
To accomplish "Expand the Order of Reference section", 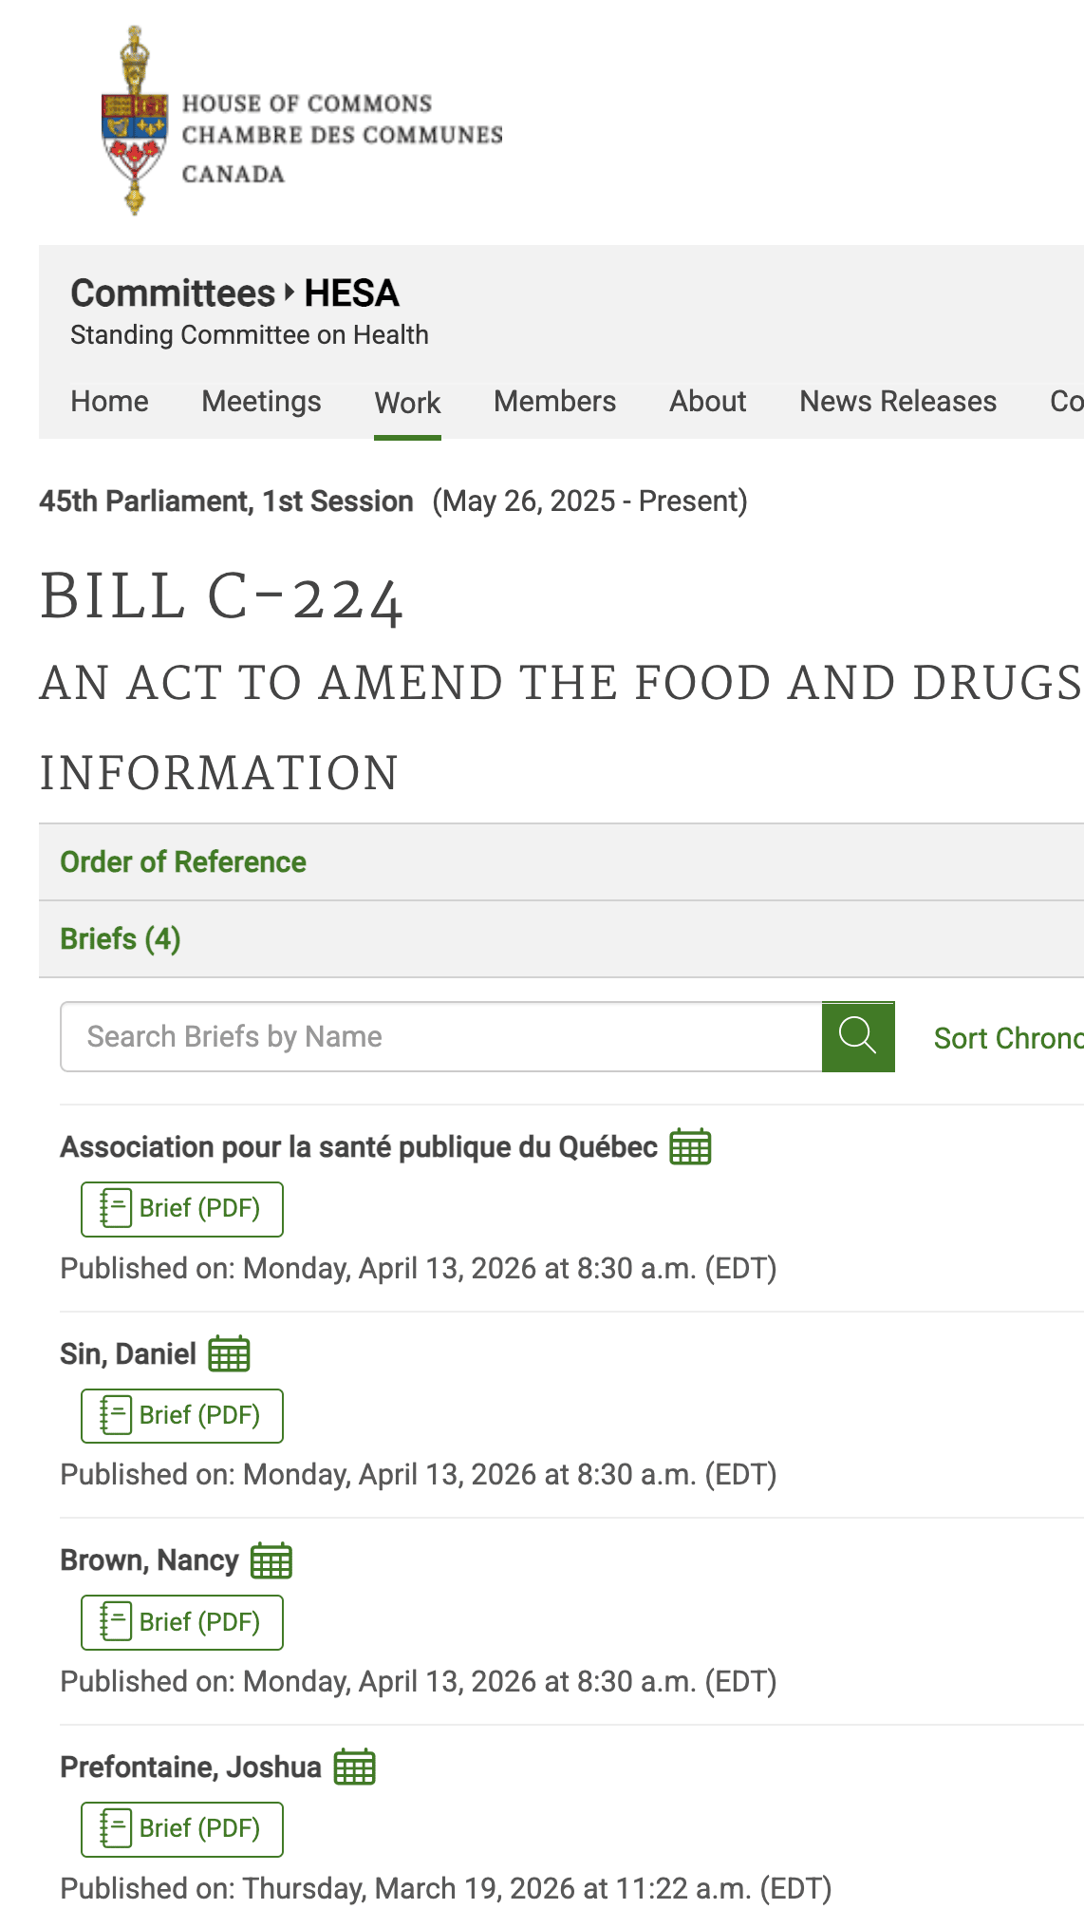I will (x=183, y=862).
